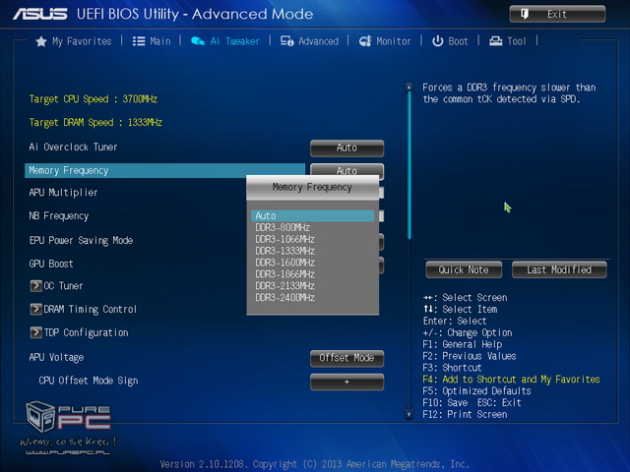The height and width of the screenshot is (472, 630).
Task: Click the power icon beside Boot
Action: tap(437, 41)
